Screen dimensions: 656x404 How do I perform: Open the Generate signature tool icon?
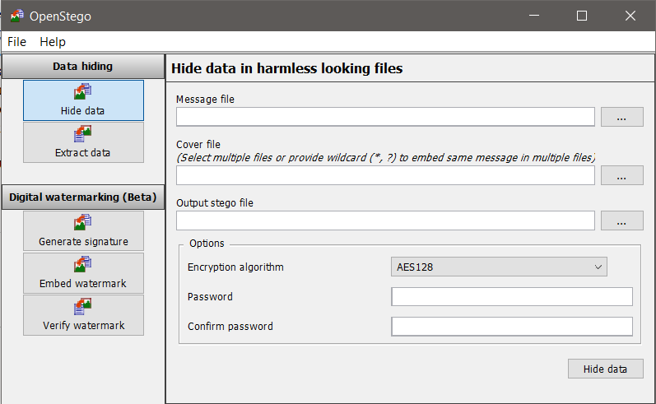point(82,223)
